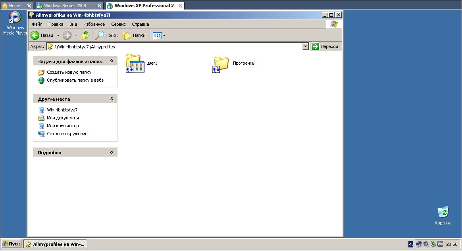The image size is (462, 251).
Task: Click the Allmyprofiles taskbar button
Action: (x=55, y=244)
